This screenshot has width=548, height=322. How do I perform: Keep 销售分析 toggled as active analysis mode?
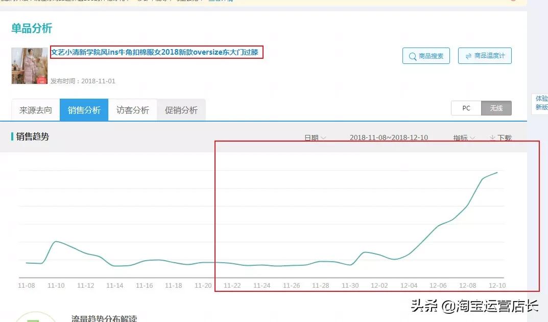click(x=84, y=109)
